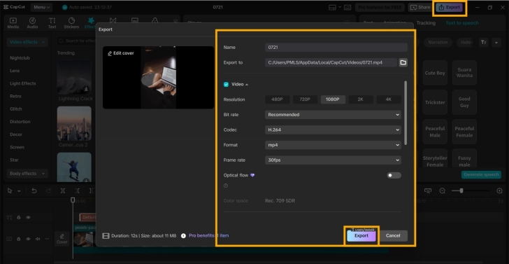Click the undo arrow in timeline toolbar

(x=34, y=191)
